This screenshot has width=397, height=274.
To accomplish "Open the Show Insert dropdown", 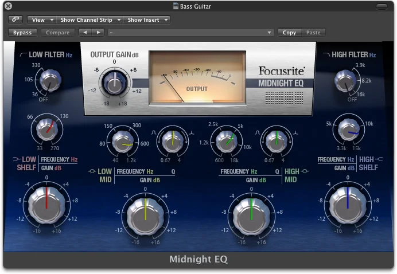I will pos(147,19).
